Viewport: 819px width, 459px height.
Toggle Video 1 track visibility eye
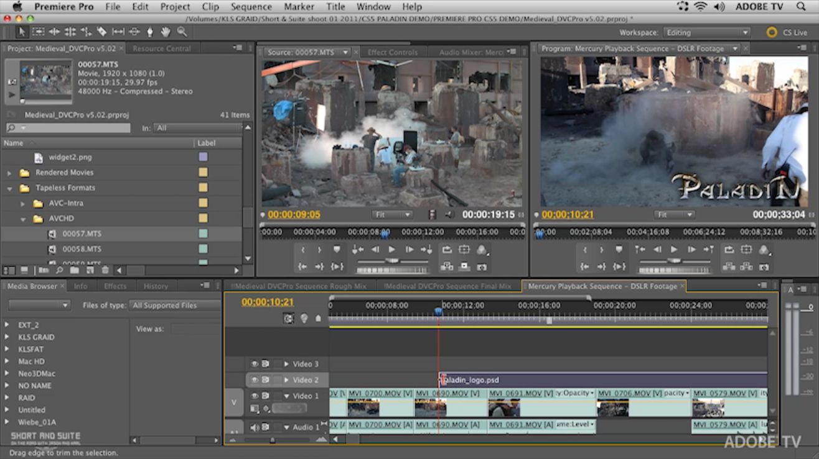[255, 396]
